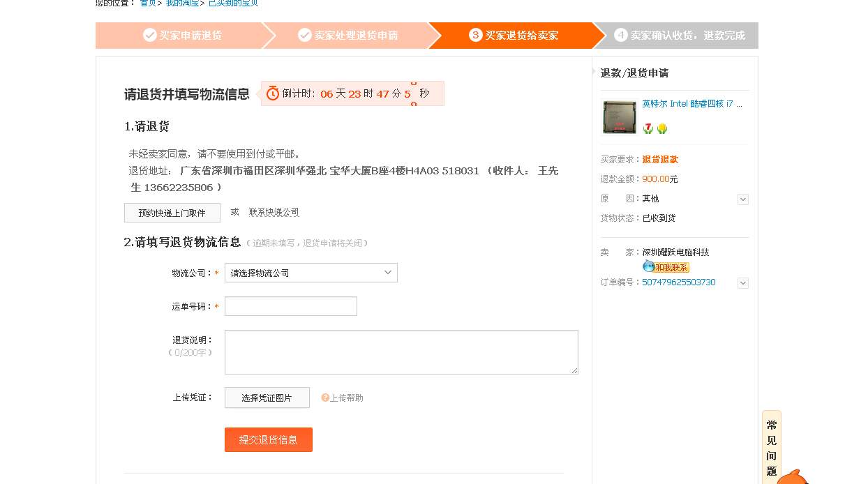Image resolution: width=845 pixels, height=484 pixels.
Task: Click the reason value 其他
Action: [650, 199]
